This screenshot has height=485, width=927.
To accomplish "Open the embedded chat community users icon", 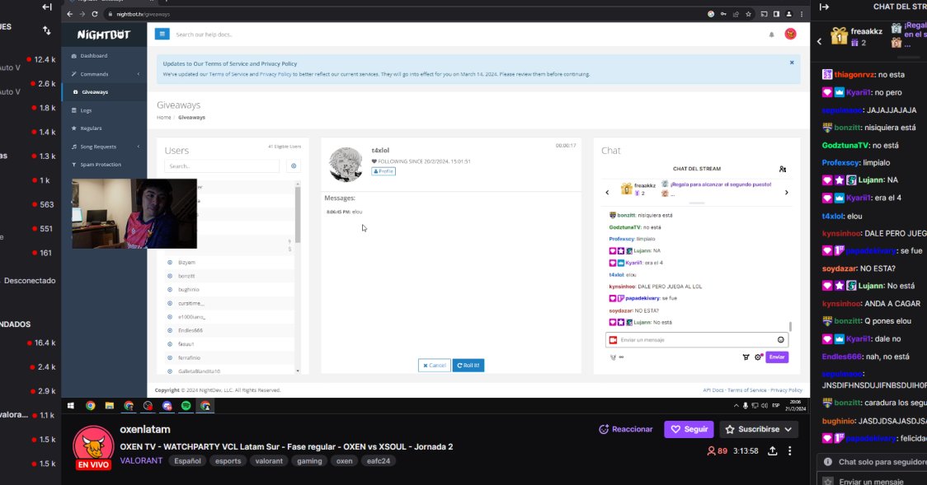I will coord(782,170).
